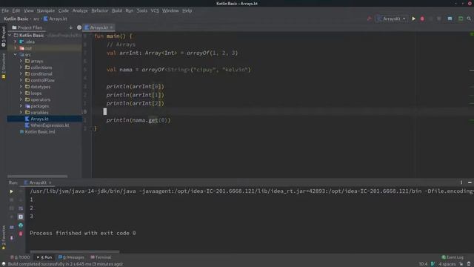Open the VCS menu
Viewport: 474px width, 267px height.
(x=155, y=10)
